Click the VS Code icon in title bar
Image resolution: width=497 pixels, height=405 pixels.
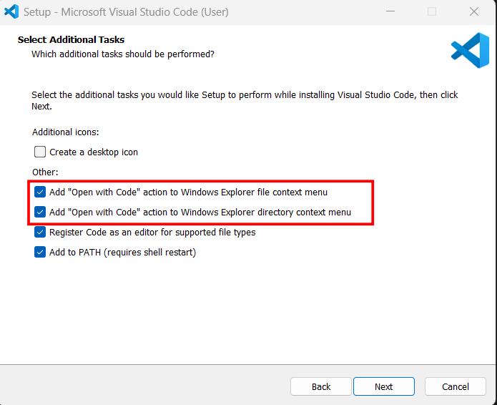click(11, 11)
